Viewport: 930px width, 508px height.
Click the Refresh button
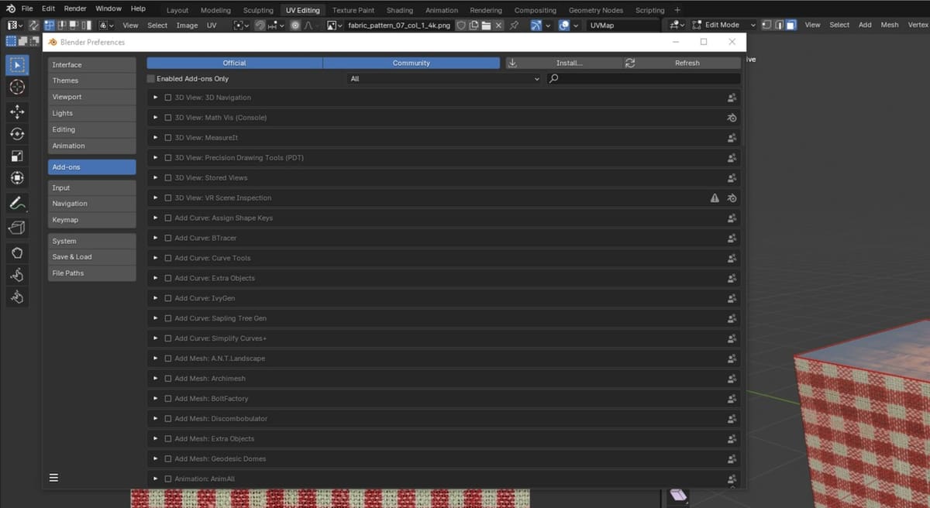point(681,63)
